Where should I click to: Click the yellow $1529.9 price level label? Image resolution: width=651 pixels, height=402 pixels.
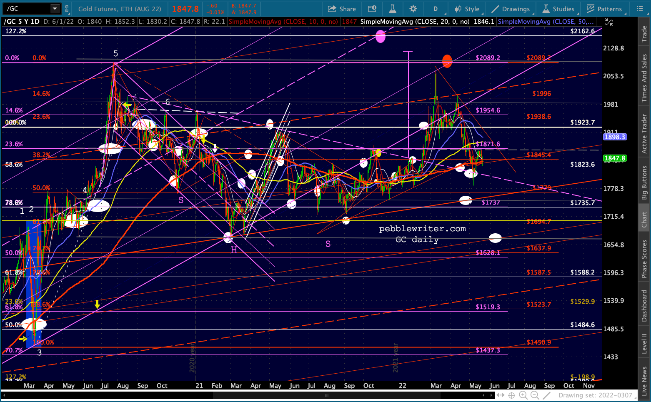pos(583,301)
